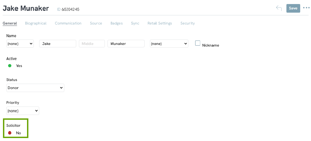Image resolution: width=311 pixels, height=141 pixels.
Task: Click the first name field containing Jake
Action: tap(58, 44)
